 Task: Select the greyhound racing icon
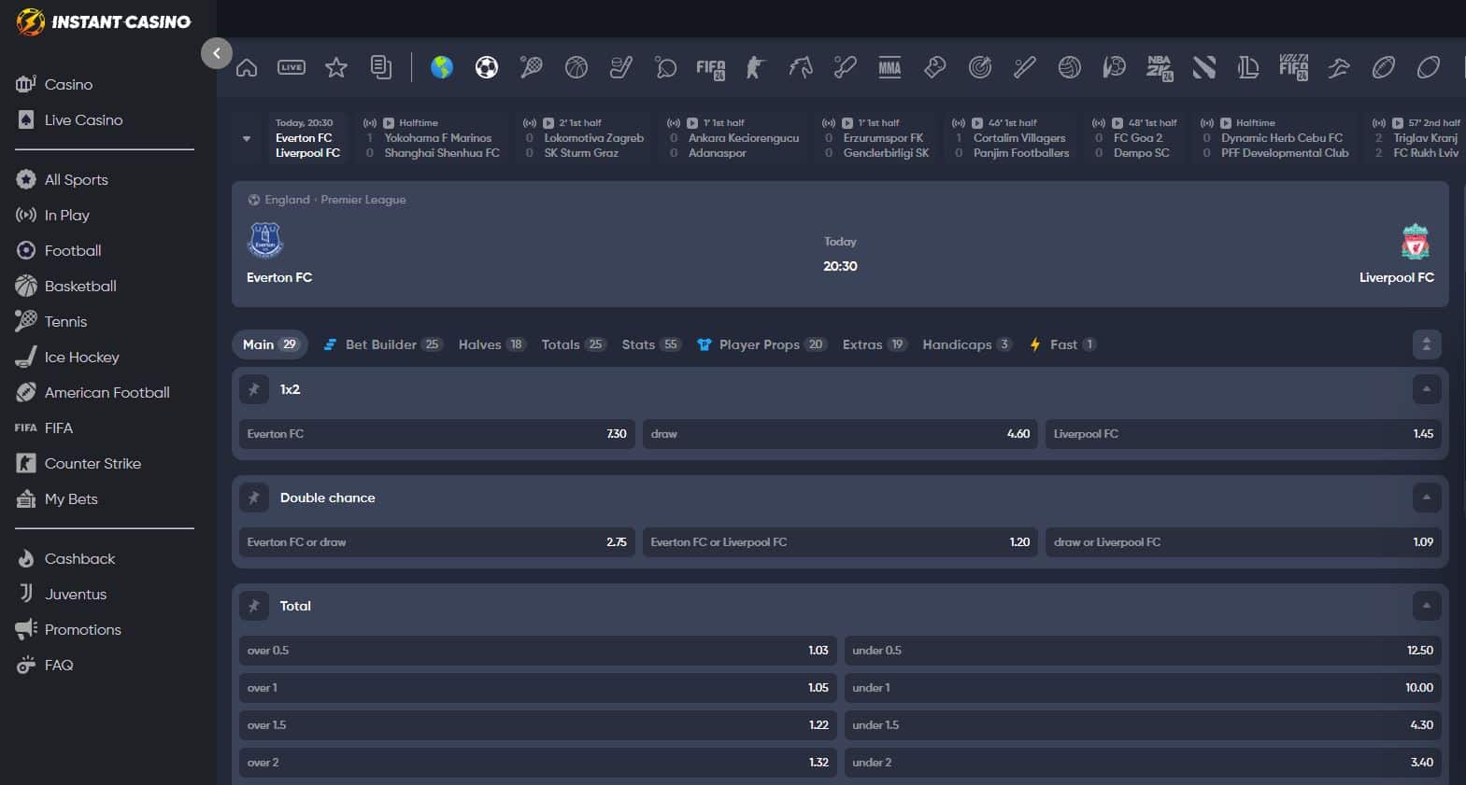pyautogui.click(x=1339, y=67)
